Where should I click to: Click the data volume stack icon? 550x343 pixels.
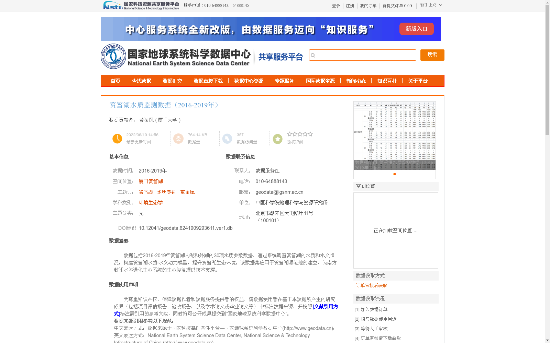pos(178,139)
